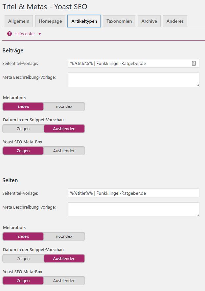Click Seiten Seitentitel-Vorlage text field
This screenshot has height=291, width=205.
(134, 193)
